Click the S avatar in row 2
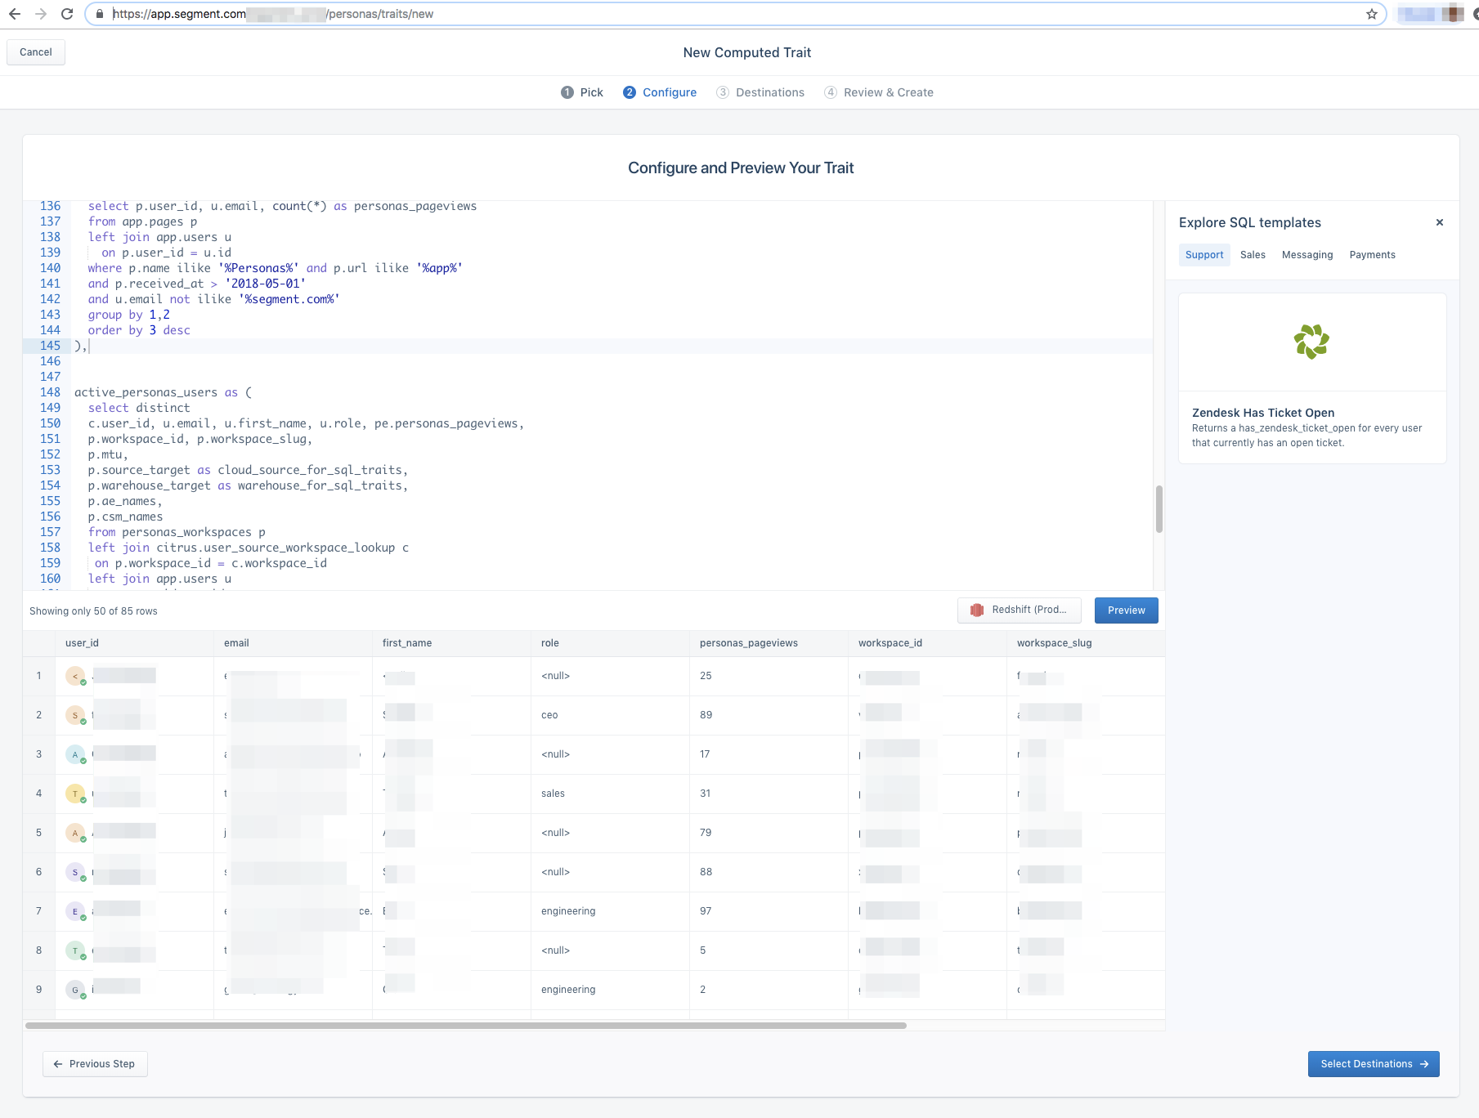The width and height of the screenshot is (1479, 1118). click(x=75, y=715)
